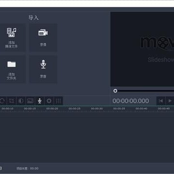Click the play button under preview
174x174 pixels.
coord(170,101)
